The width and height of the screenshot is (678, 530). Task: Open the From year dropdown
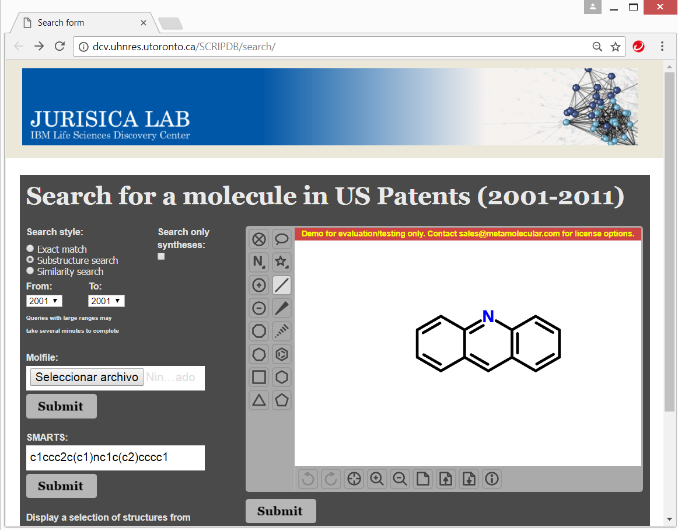[44, 301]
